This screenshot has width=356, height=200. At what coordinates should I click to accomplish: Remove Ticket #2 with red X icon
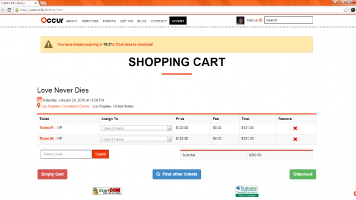pyautogui.click(x=295, y=139)
